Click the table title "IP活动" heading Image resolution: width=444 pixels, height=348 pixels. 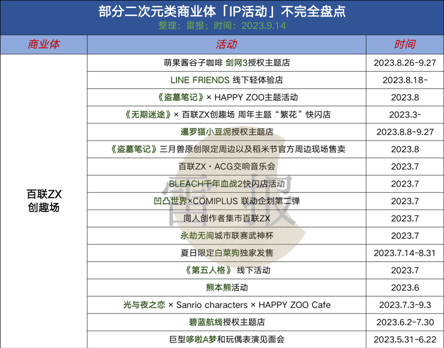tap(222, 11)
